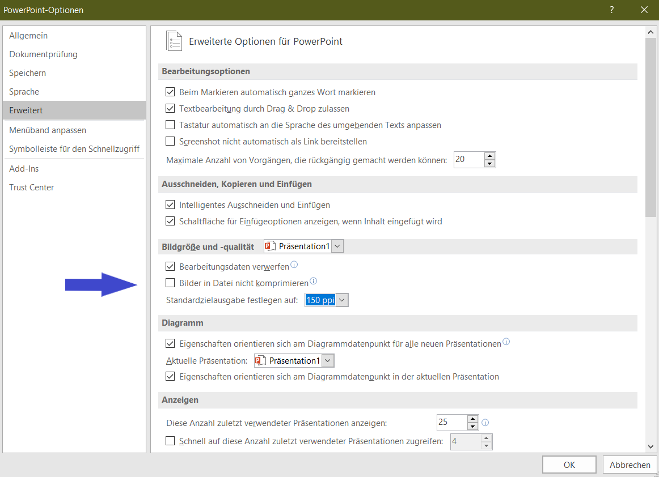This screenshot has height=477, width=659.
Task: Open Menüband anpassen settings page
Action: (48, 130)
